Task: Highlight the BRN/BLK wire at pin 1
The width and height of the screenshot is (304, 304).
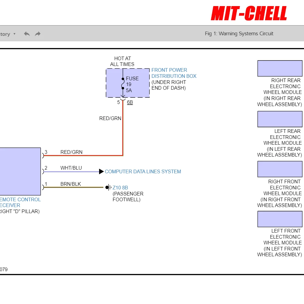Action: [x=74, y=188]
